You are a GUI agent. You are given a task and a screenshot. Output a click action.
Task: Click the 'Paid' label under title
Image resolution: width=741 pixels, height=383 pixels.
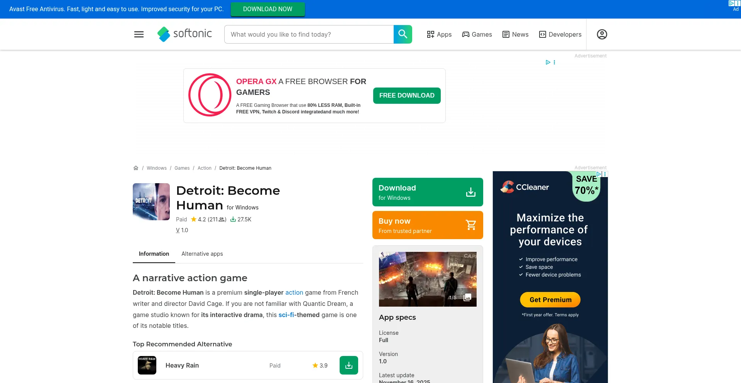tap(181, 219)
